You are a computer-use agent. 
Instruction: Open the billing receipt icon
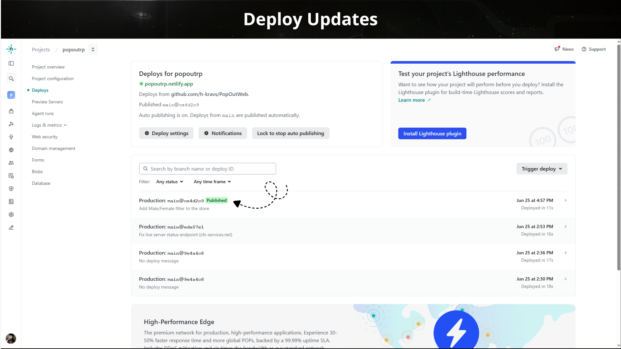11,202
